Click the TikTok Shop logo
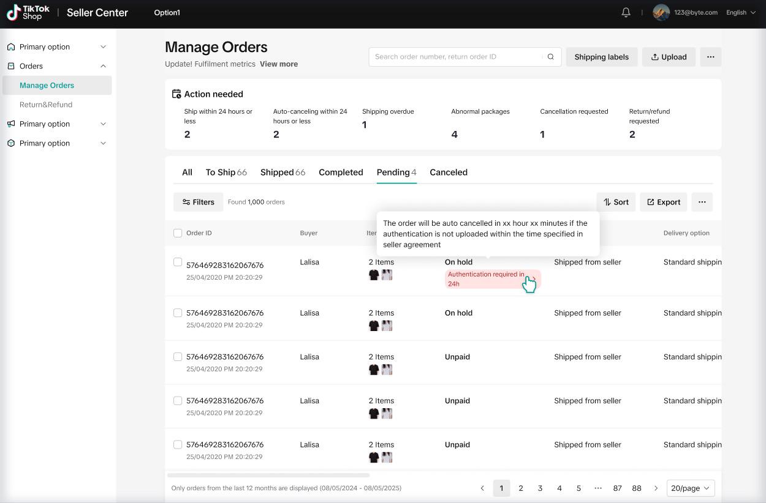The image size is (766, 503). point(28,13)
